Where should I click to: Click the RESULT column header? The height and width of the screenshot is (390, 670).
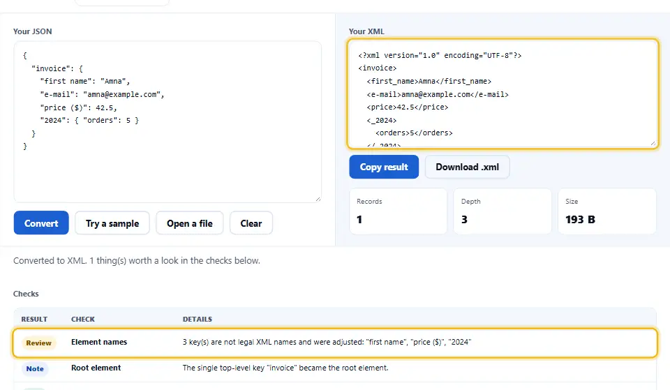click(34, 319)
